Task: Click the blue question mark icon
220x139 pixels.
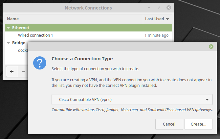Action: [x=40, y=63]
